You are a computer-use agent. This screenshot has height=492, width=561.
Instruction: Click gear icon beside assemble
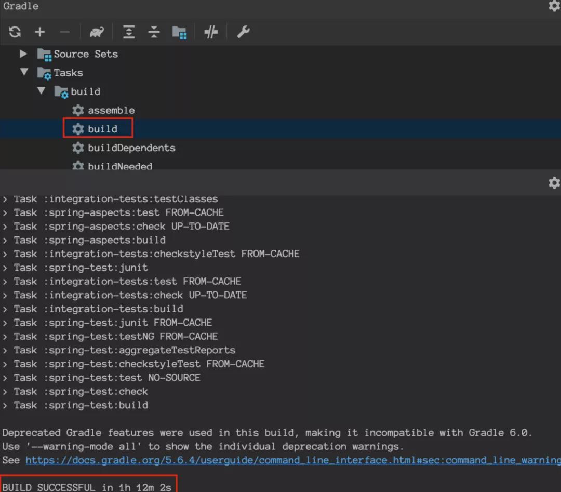[x=78, y=110]
